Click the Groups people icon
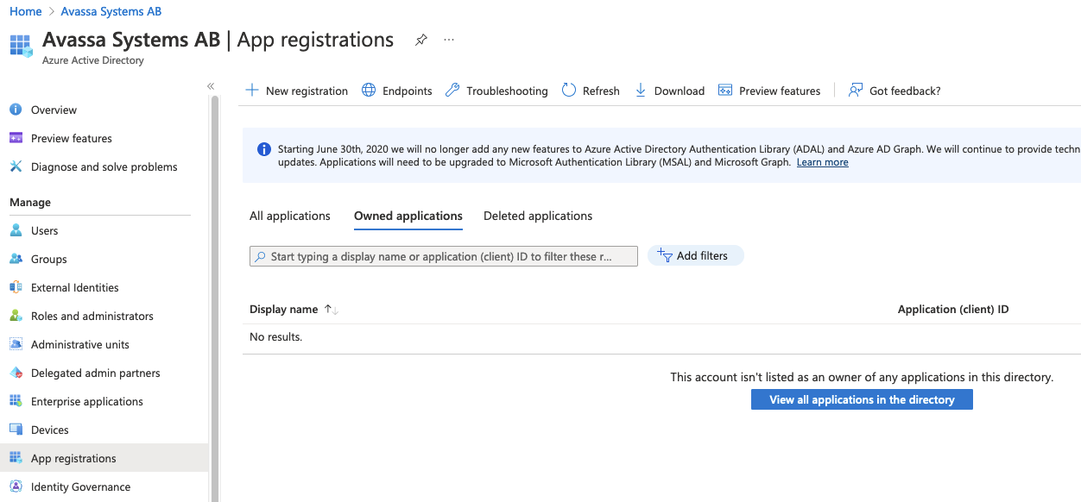 [16, 259]
